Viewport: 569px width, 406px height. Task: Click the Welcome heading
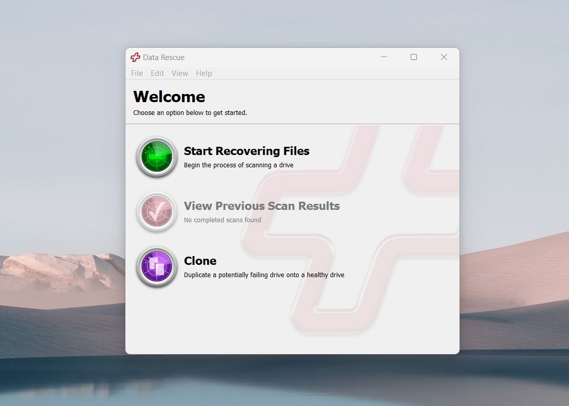pos(169,97)
